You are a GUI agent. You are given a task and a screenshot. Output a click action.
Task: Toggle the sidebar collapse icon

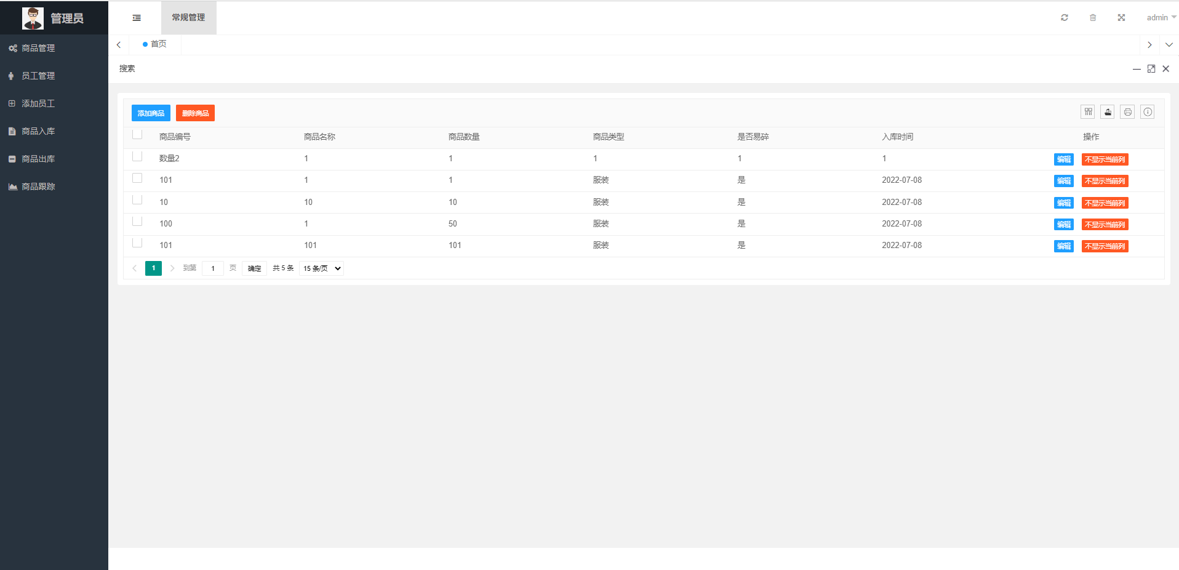(x=137, y=18)
